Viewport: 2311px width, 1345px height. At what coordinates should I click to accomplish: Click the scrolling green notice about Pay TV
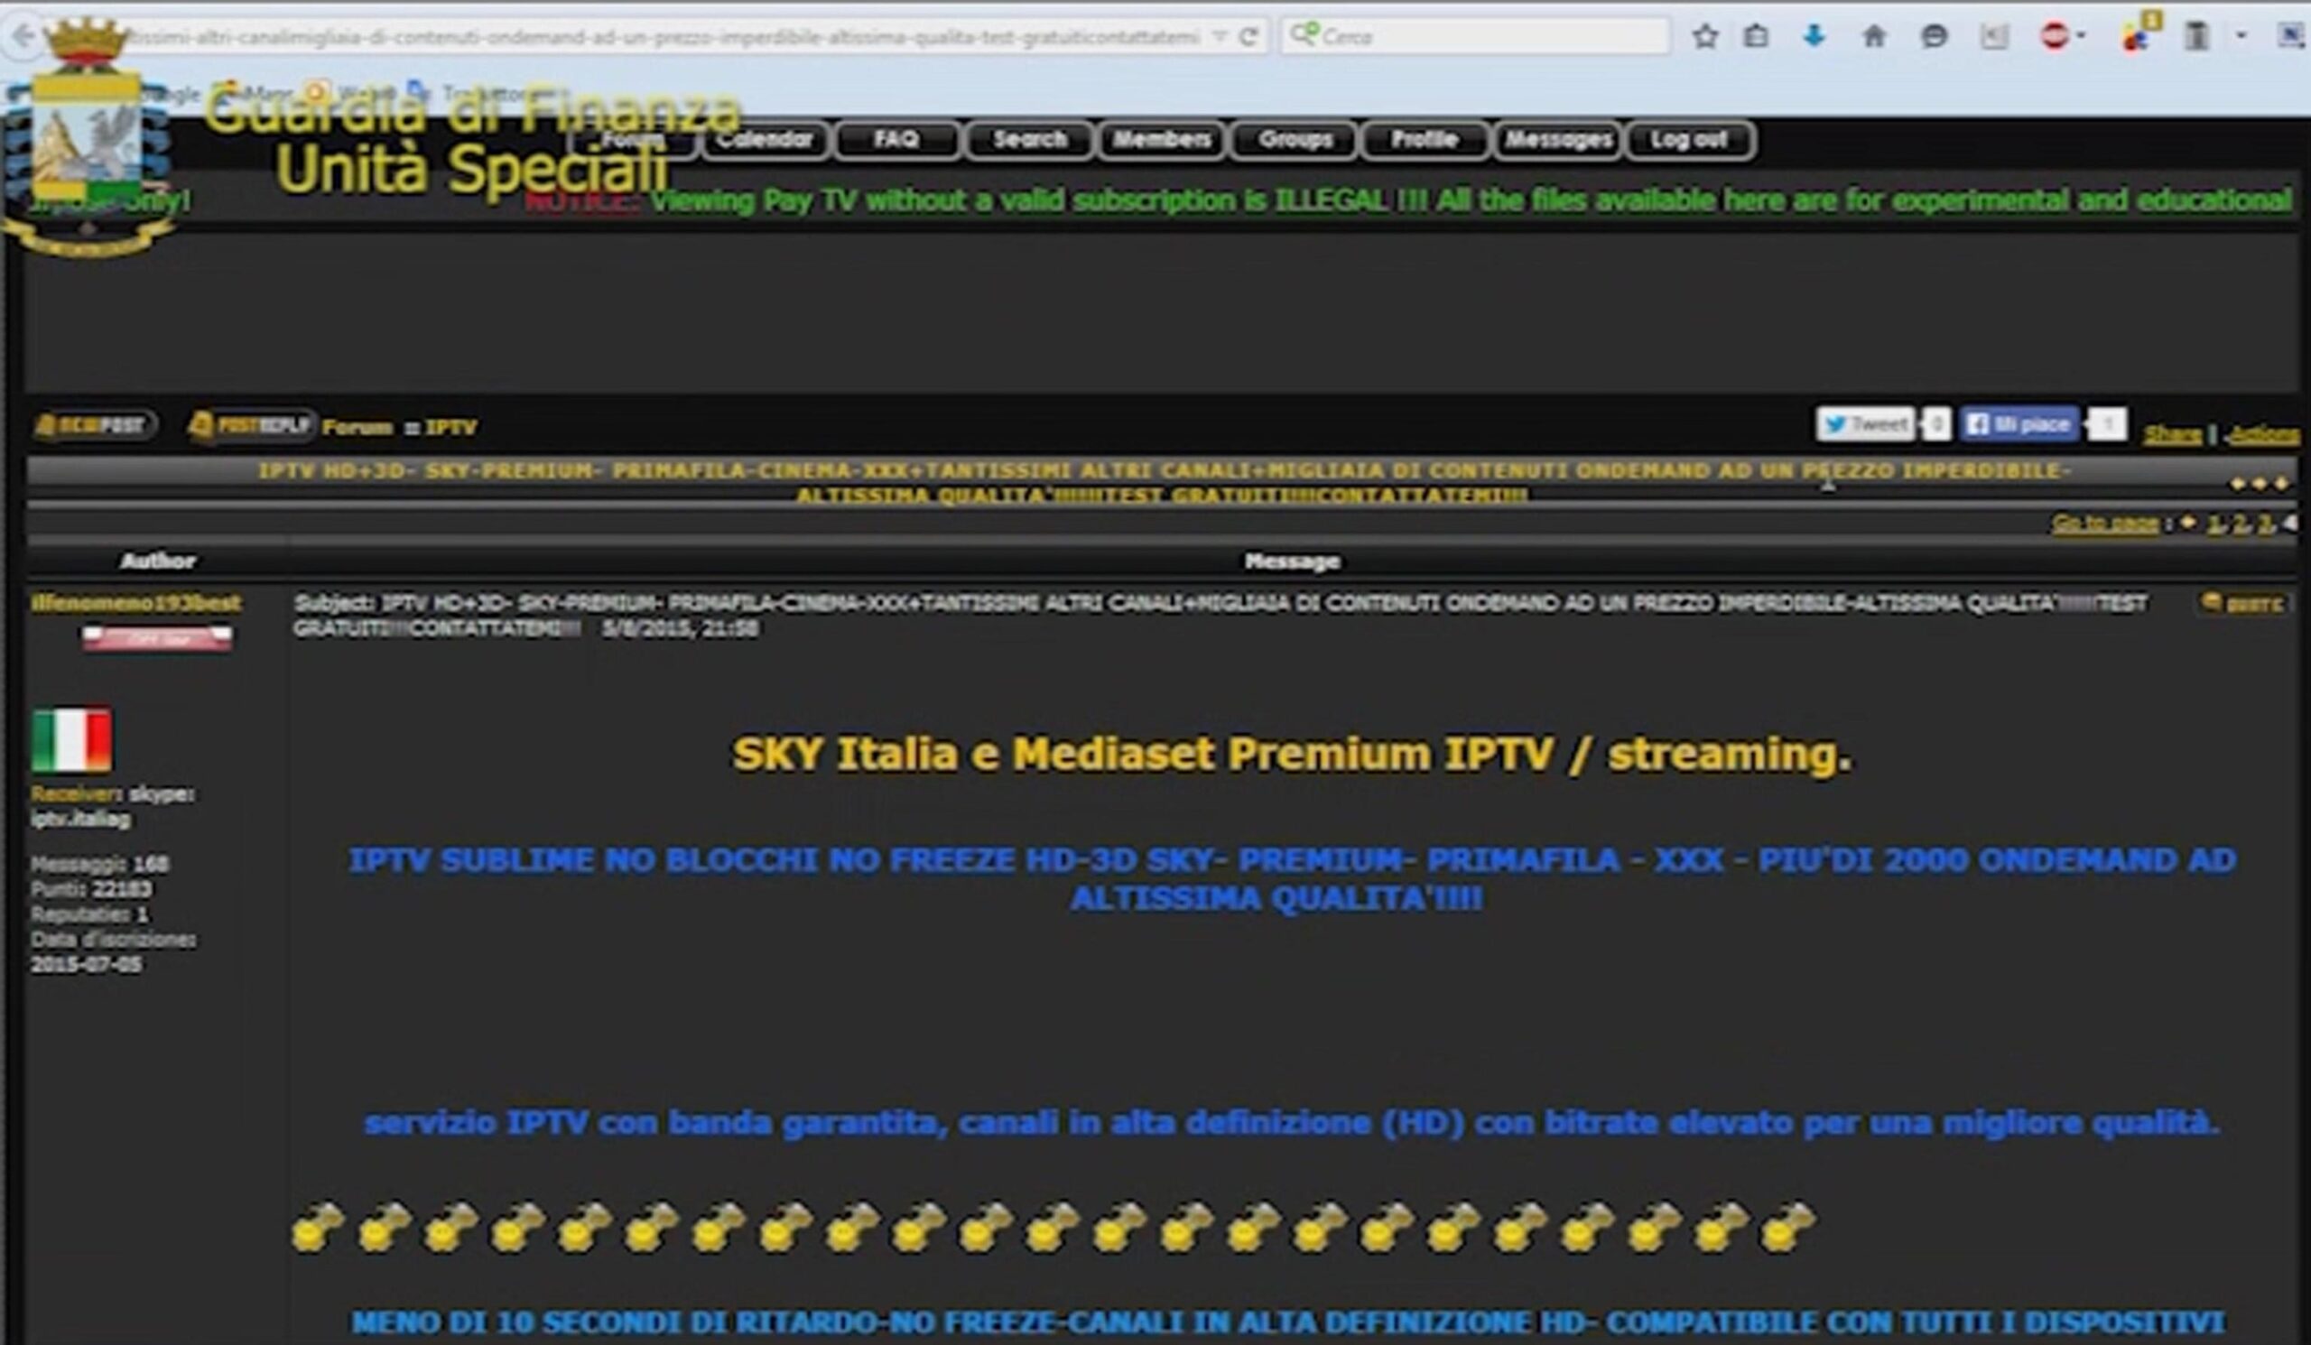click(x=1407, y=200)
